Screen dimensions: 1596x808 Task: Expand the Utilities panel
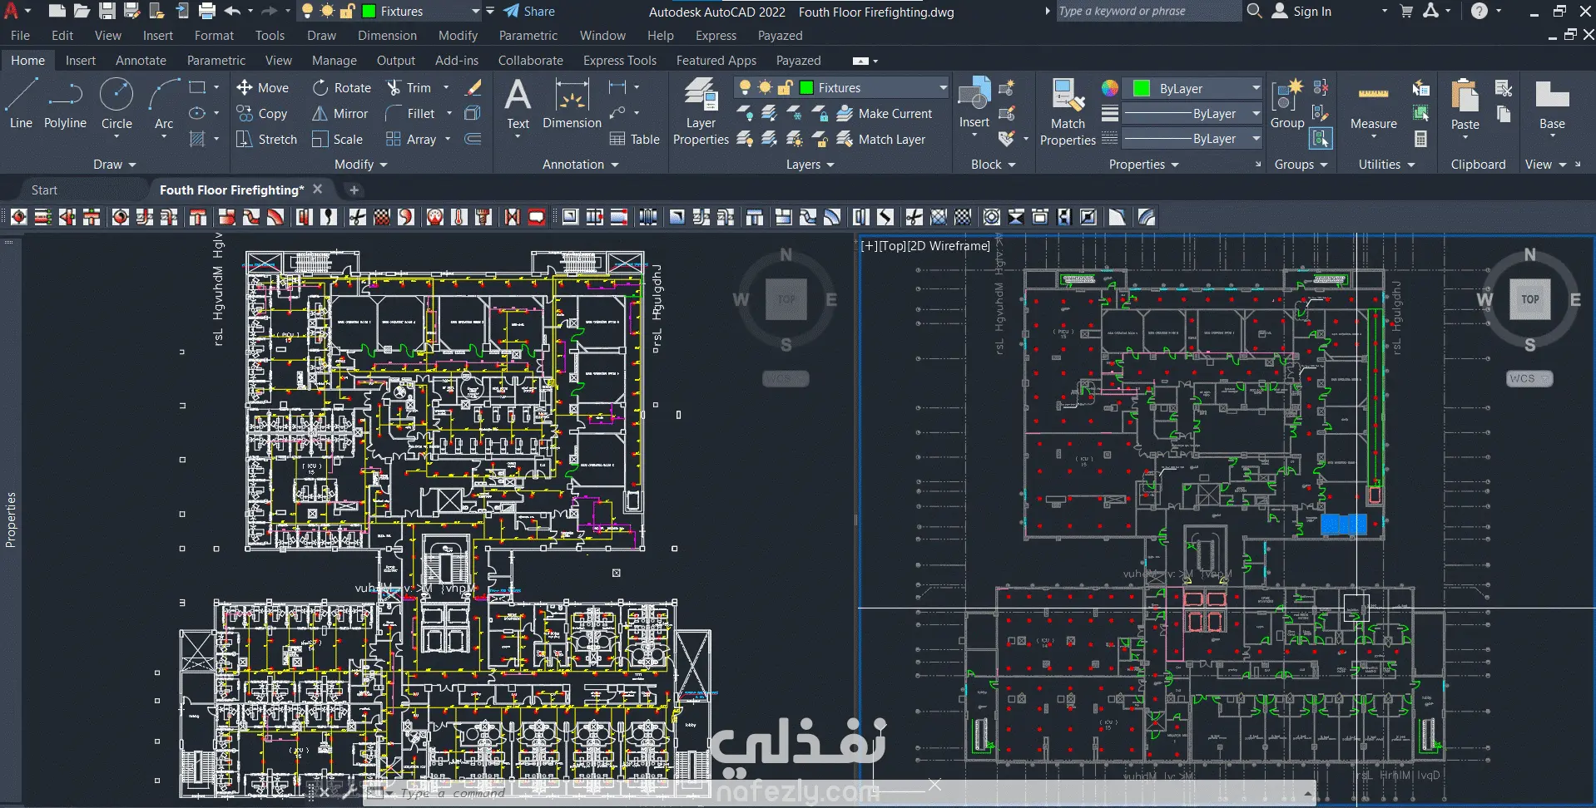1387,165
